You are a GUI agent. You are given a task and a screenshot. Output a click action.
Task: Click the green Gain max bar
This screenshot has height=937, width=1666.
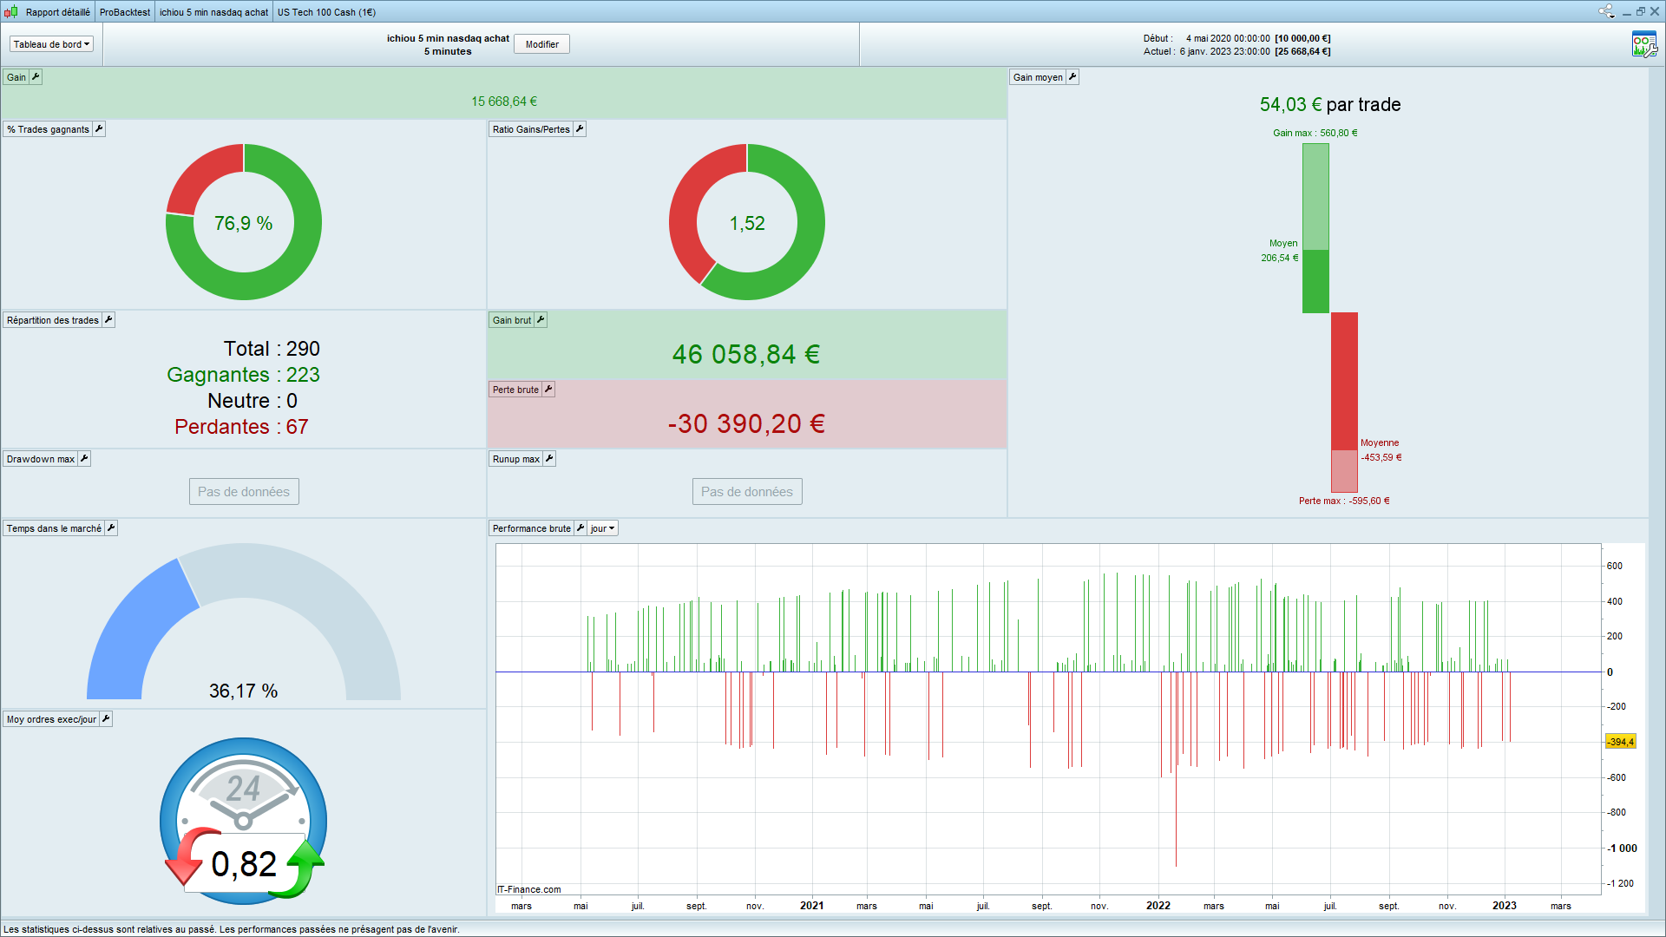coord(1315,196)
